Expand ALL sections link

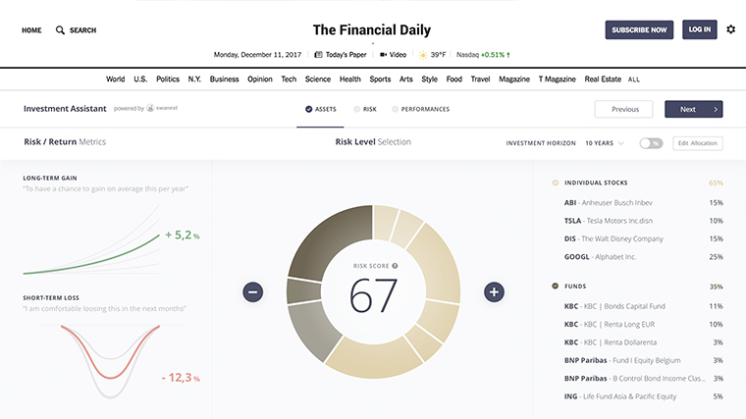(634, 79)
